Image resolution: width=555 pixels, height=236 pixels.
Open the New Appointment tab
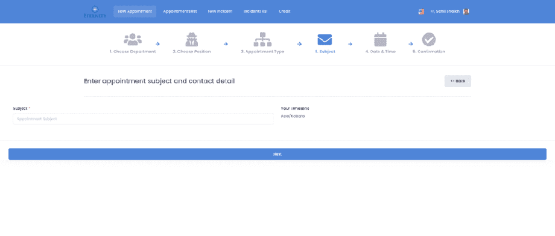click(135, 11)
